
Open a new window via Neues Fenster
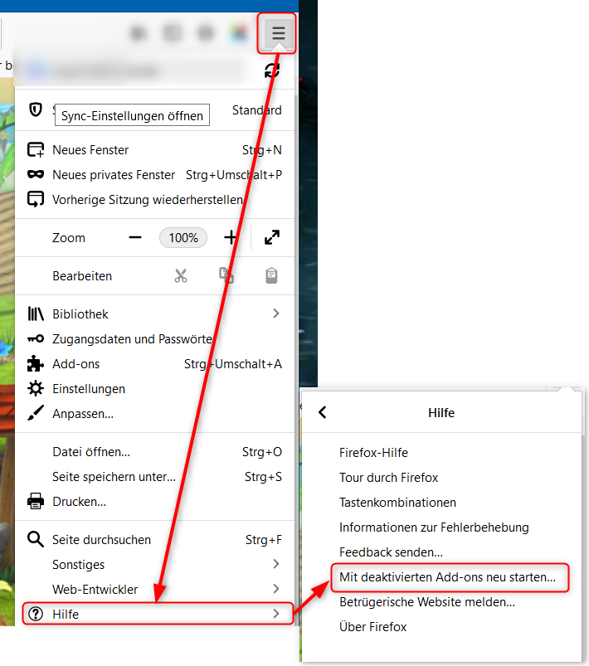click(x=154, y=150)
